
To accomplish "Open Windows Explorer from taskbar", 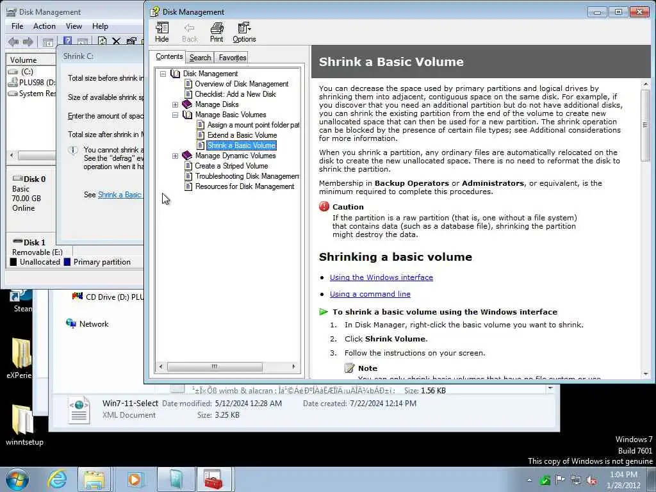I will coord(95,479).
